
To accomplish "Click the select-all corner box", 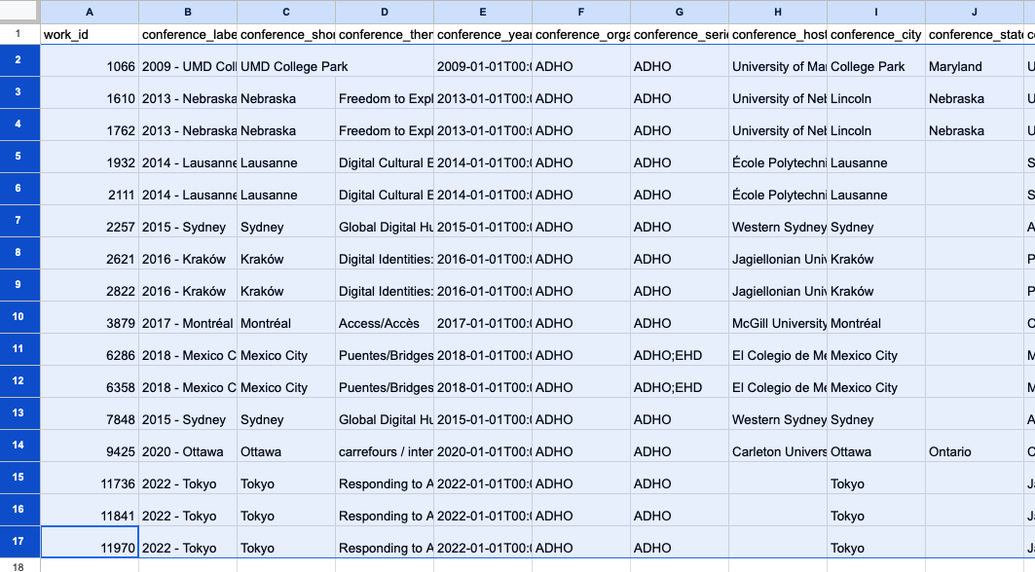I will (x=19, y=12).
